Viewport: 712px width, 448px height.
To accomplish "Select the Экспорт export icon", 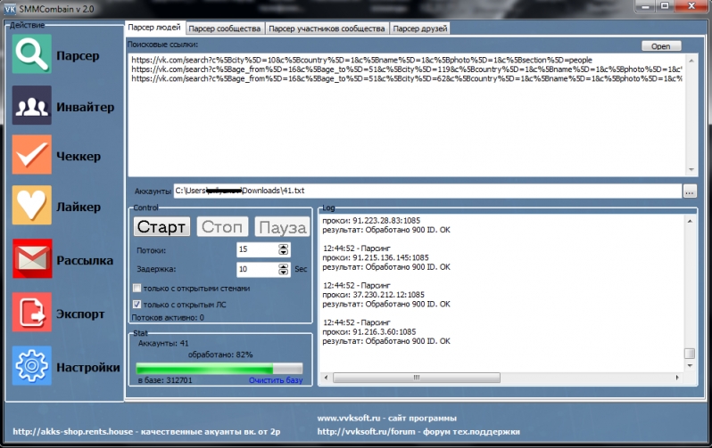I will point(31,313).
